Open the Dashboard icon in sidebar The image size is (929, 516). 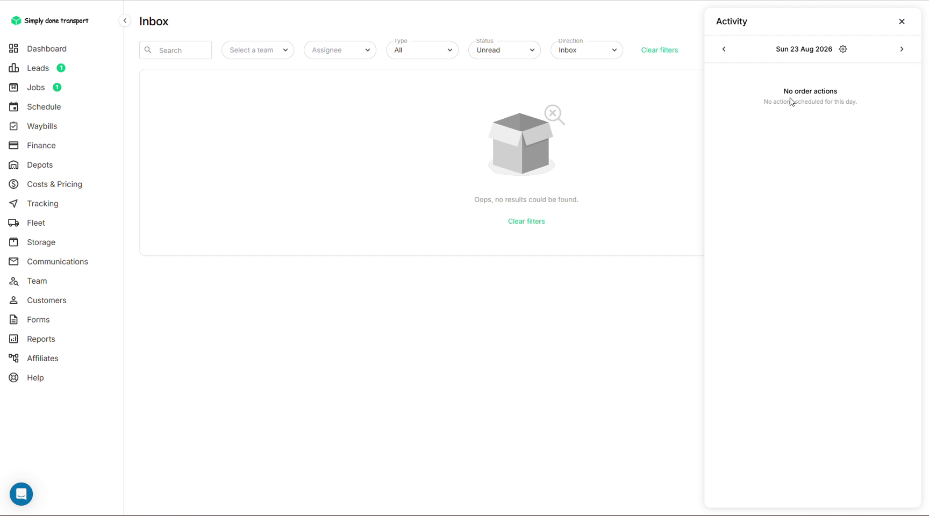tap(13, 48)
